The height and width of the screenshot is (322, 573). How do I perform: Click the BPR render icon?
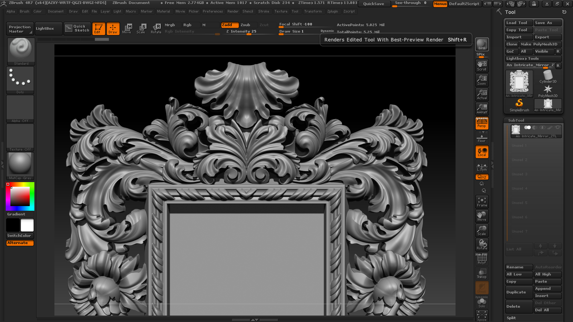482,44
